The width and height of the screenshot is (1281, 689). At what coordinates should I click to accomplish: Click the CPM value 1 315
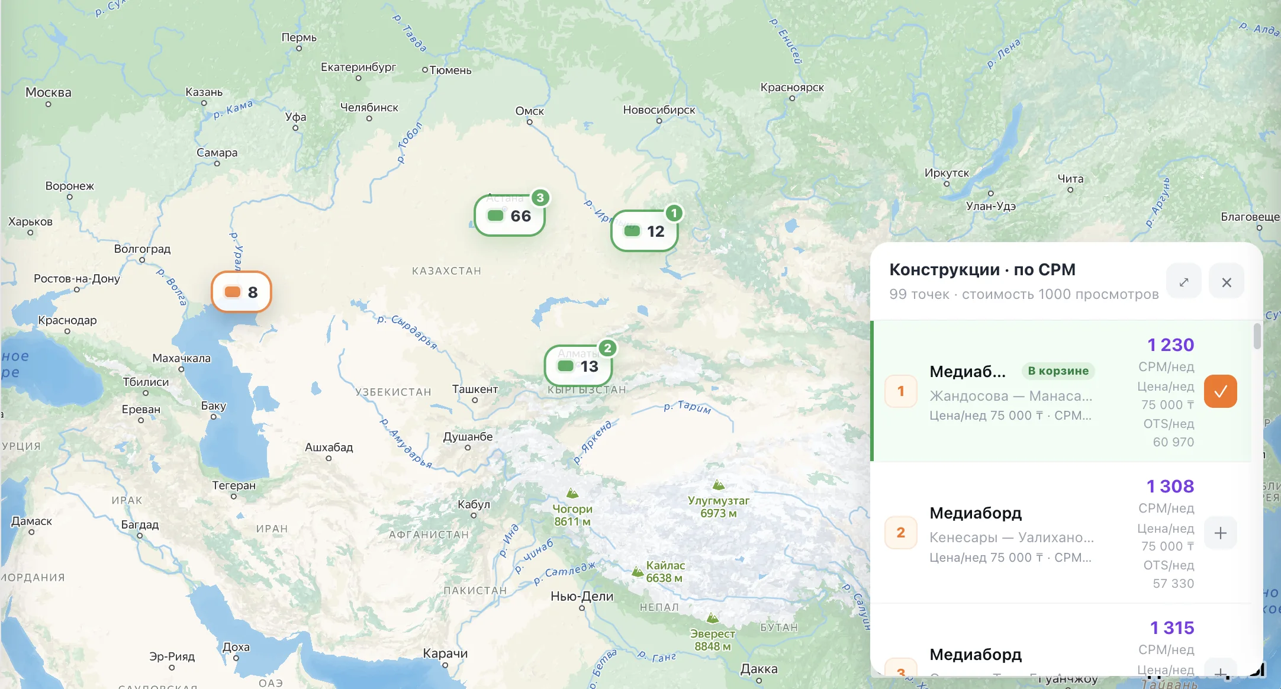coord(1172,627)
